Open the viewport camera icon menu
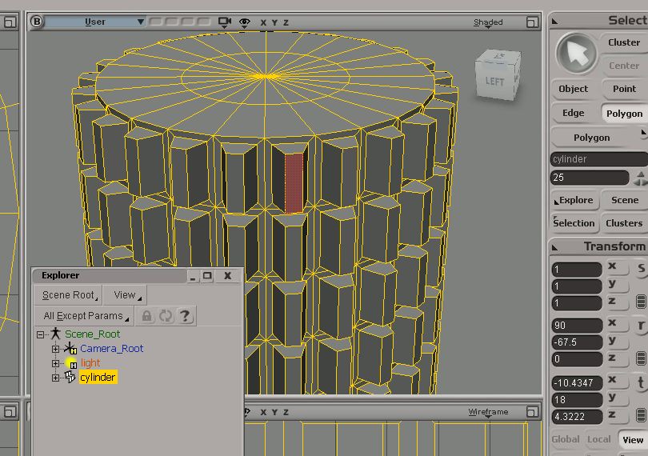The height and width of the screenshot is (456, 648). click(x=225, y=22)
